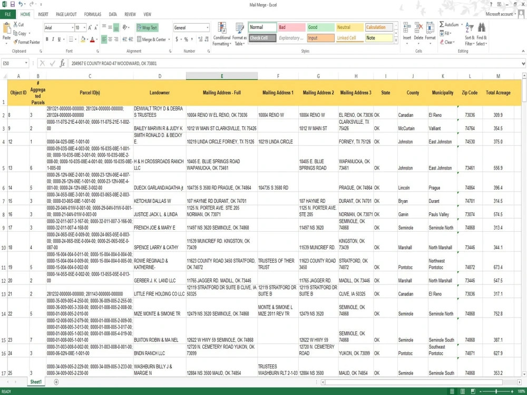Open Conditional Formatting

[x=222, y=34]
